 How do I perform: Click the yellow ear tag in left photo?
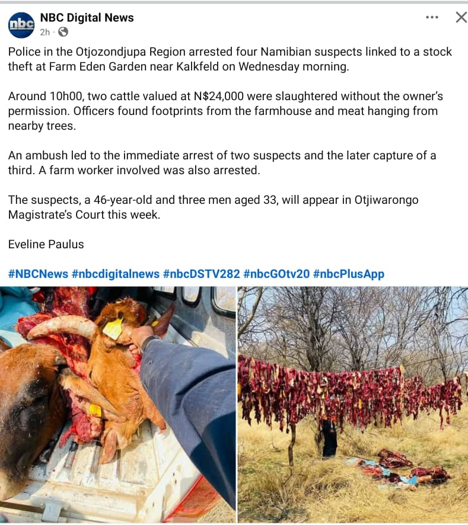[x=113, y=329]
